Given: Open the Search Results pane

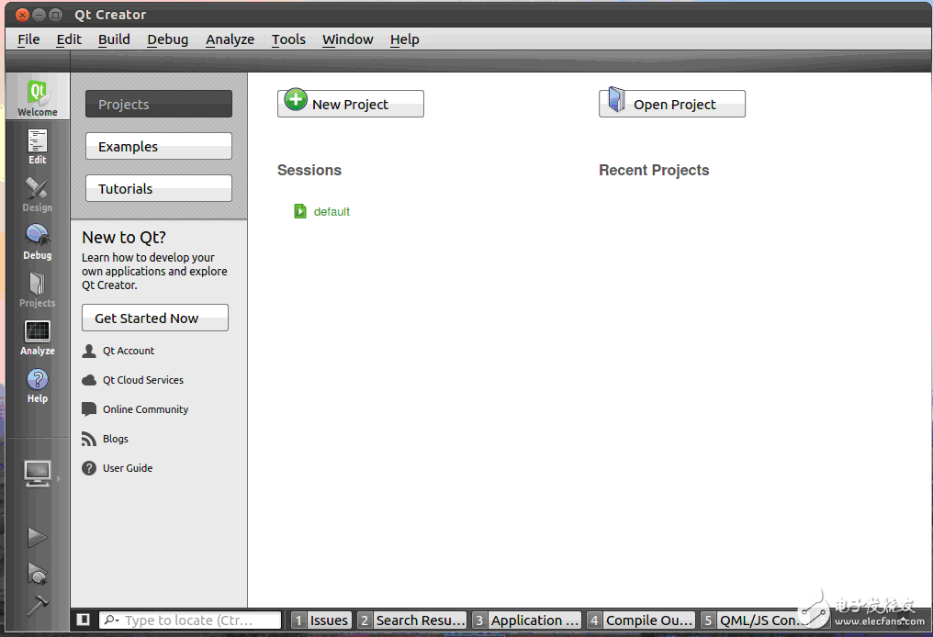Looking at the screenshot, I should click(412, 620).
